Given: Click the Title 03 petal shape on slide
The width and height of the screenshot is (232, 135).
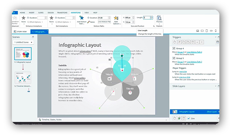Looking at the screenshot, I should tap(131, 91).
